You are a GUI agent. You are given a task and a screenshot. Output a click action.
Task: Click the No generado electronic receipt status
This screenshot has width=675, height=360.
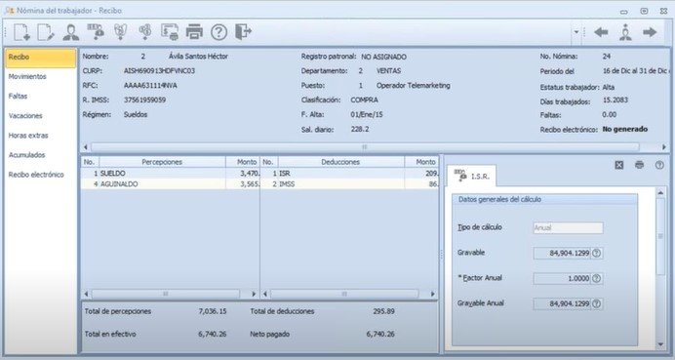(625, 129)
